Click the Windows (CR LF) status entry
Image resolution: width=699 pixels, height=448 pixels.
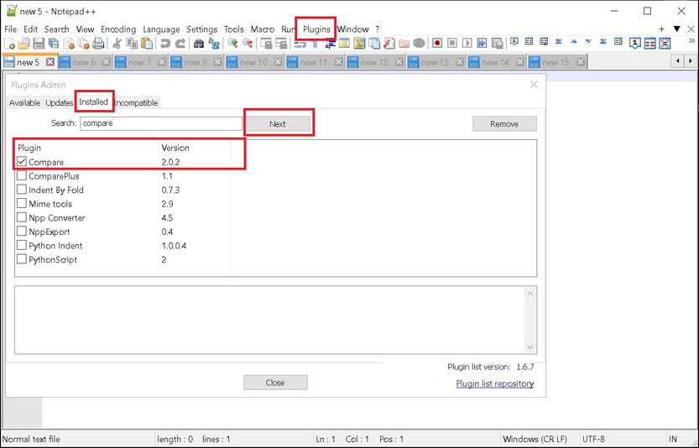(535, 439)
